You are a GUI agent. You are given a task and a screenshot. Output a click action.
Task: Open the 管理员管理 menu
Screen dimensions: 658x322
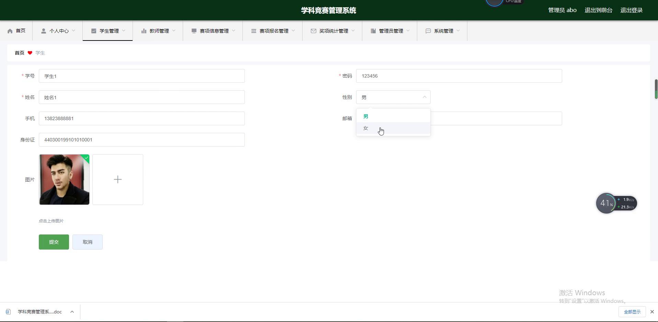click(390, 31)
